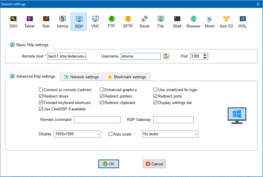Open the Serial session settings
This screenshot has width=263, height=177.
[x=144, y=22]
